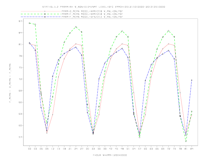Click y-axis tick value 60
Screen dimensions: 209x162
point(21,126)
